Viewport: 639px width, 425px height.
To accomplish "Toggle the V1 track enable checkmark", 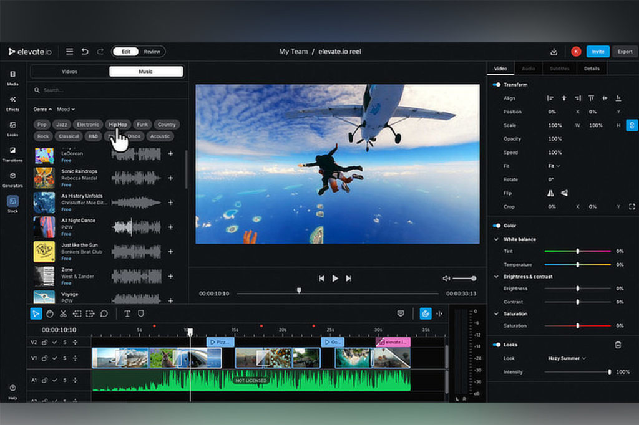I will point(55,358).
